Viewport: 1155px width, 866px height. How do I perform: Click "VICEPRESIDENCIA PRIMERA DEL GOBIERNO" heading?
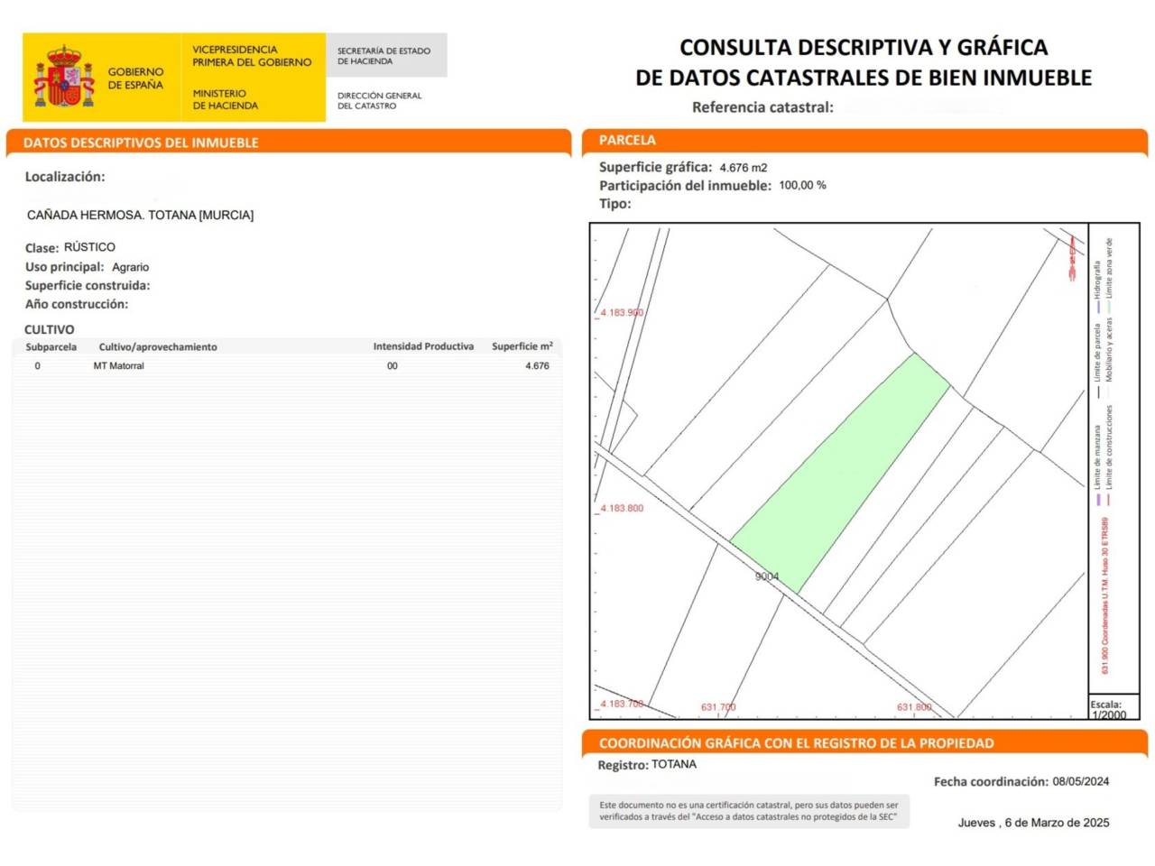pos(252,56)
